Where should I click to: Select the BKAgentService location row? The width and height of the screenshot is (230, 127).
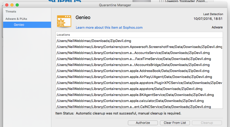click(139, 95)
